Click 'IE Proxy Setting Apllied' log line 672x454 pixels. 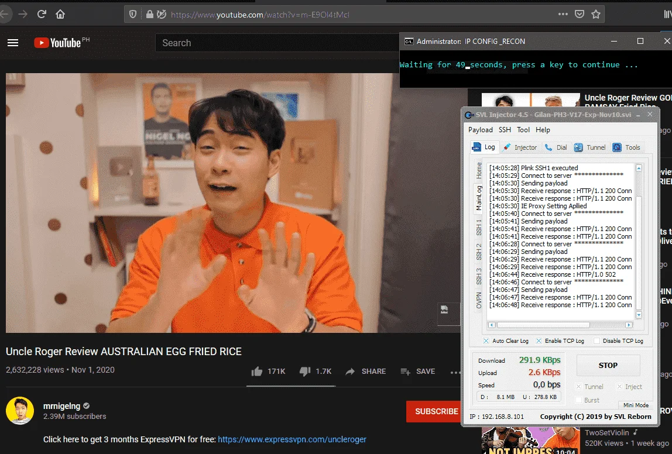click(x=538, y=206)
